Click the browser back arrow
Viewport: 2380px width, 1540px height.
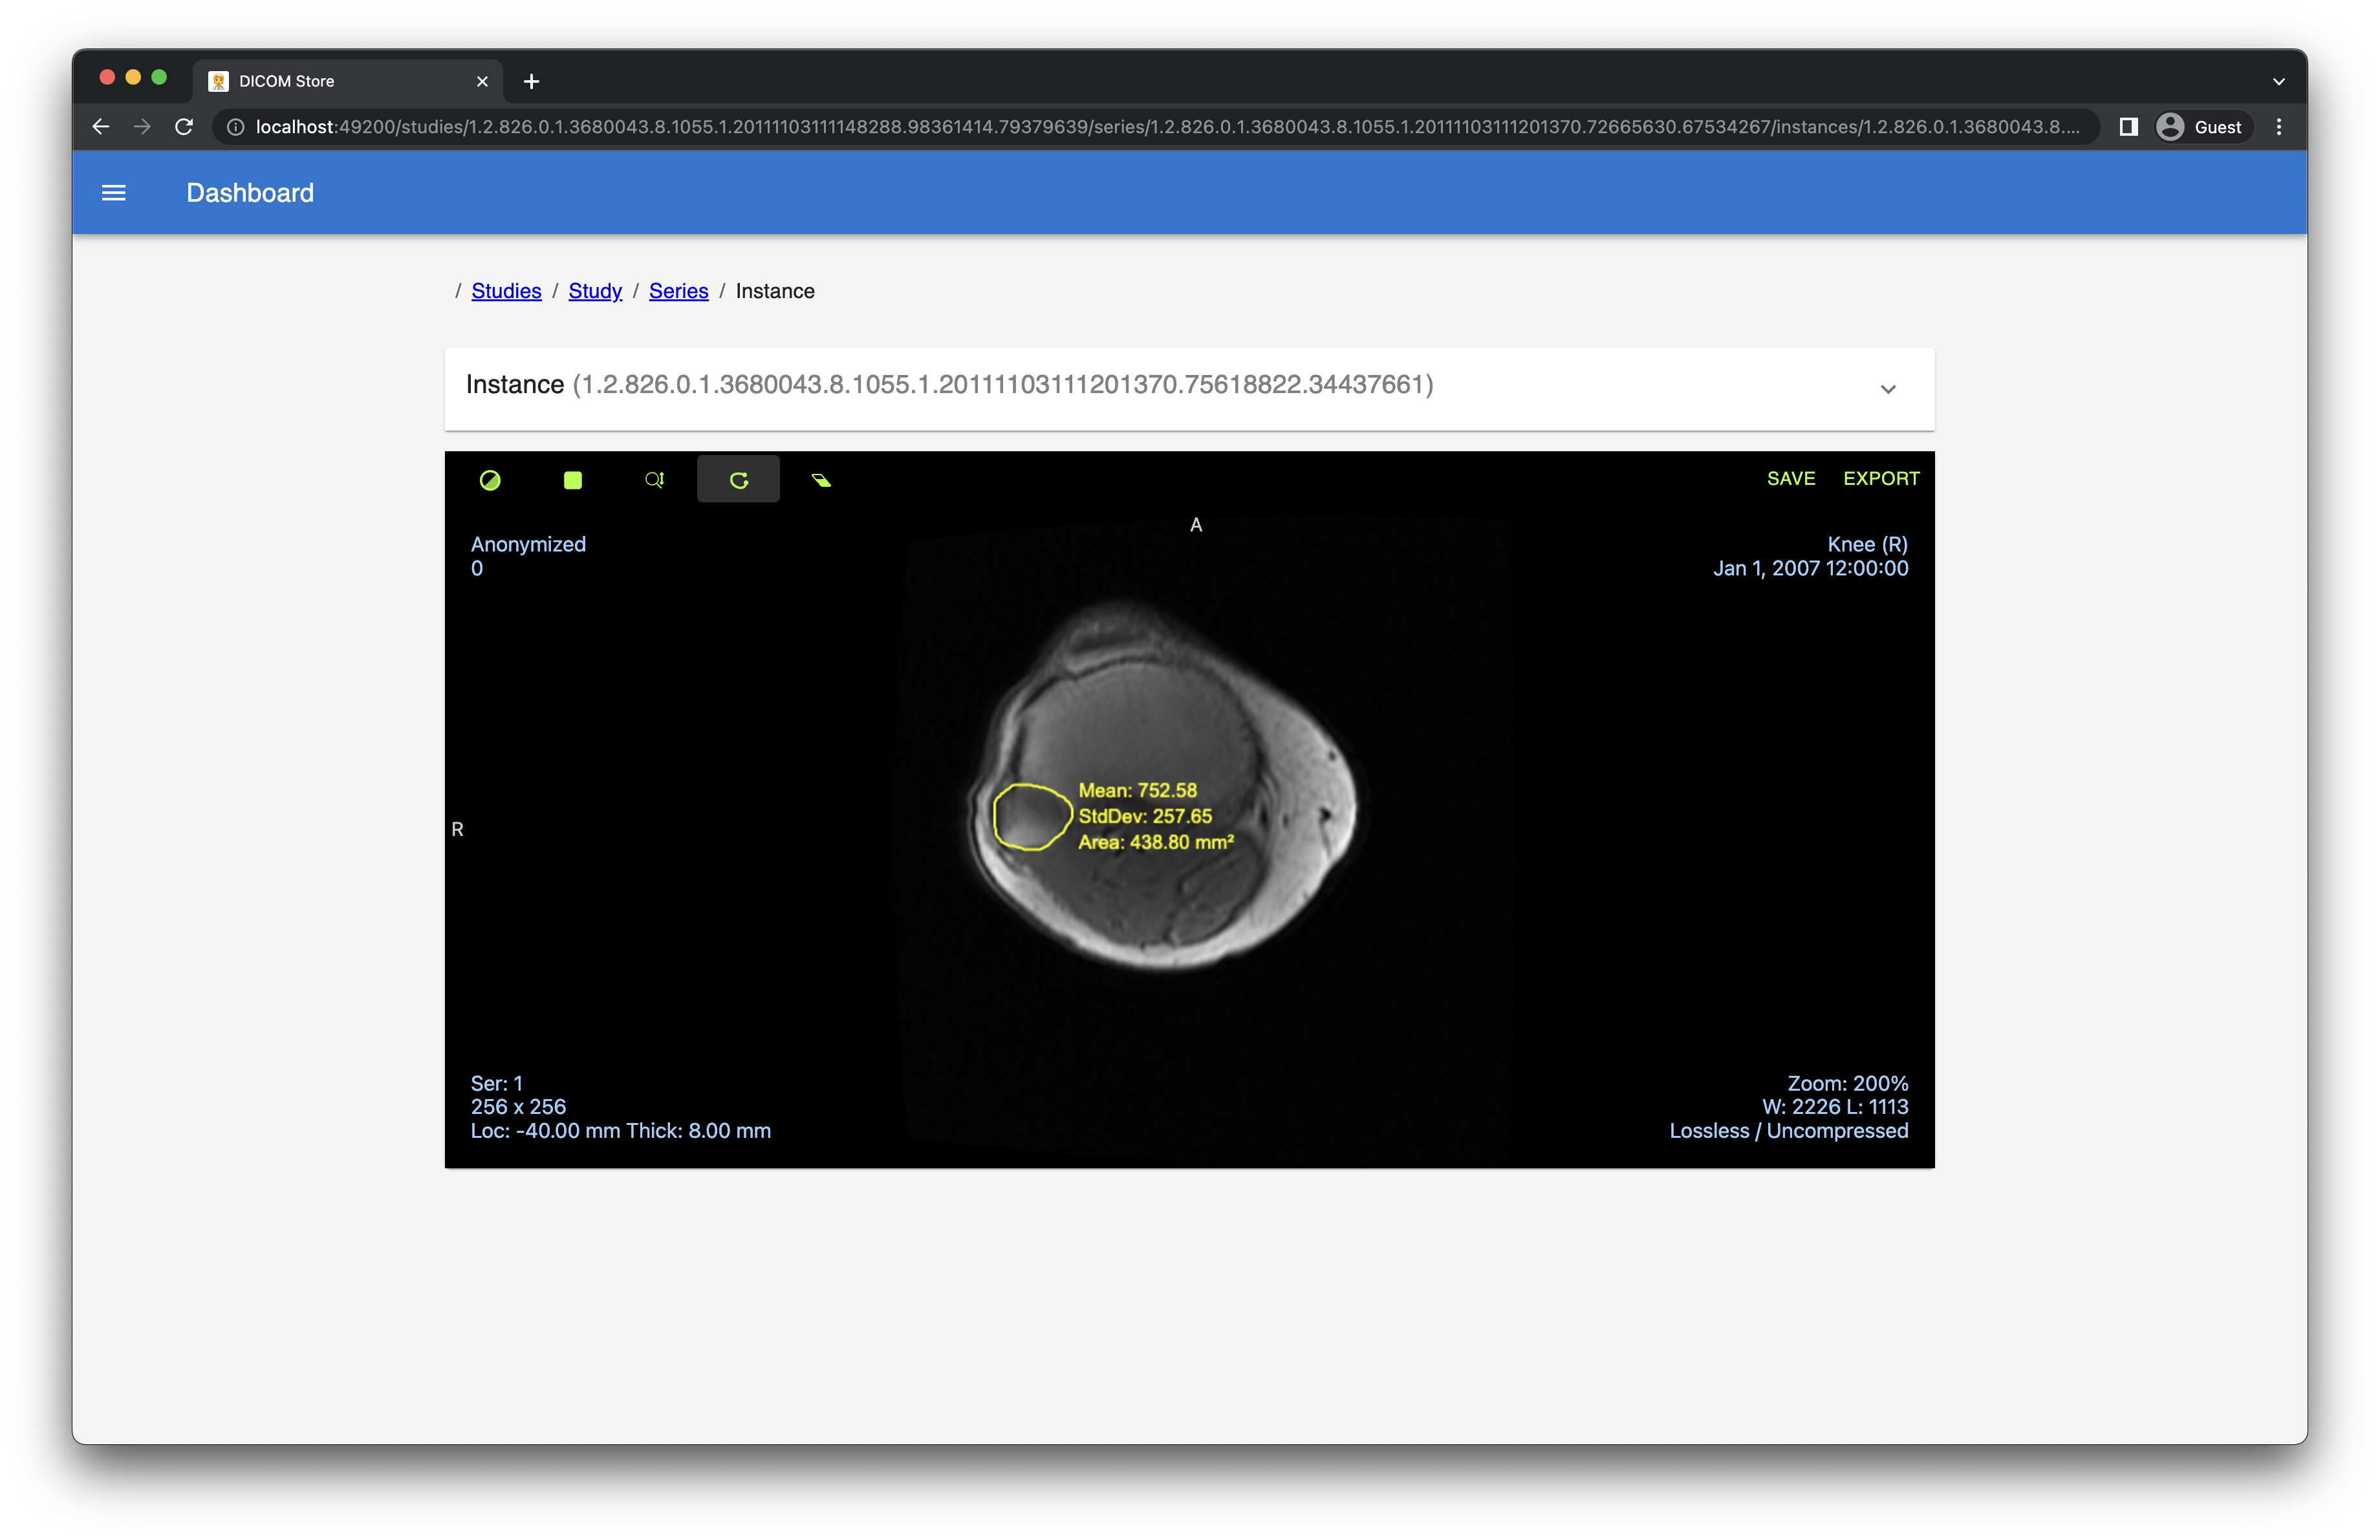coord(101,127)
